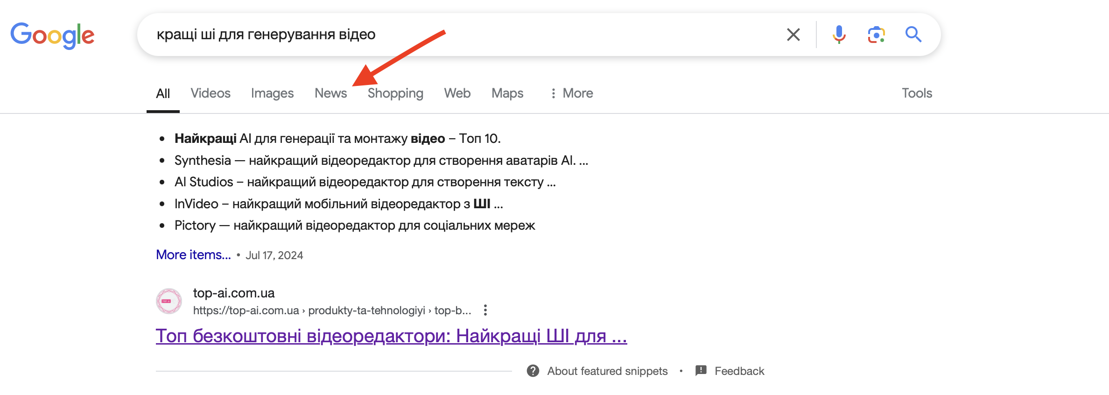This screenshot has width=1109, height=395.
Task: Open three-dot menu beside top-ai.com.ua result
Action: [x=485, y=310]
